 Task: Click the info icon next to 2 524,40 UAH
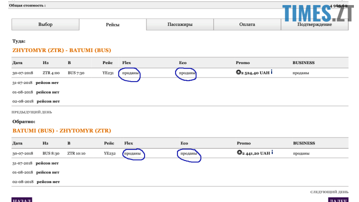pyautogui.click(x=272, y=72)
